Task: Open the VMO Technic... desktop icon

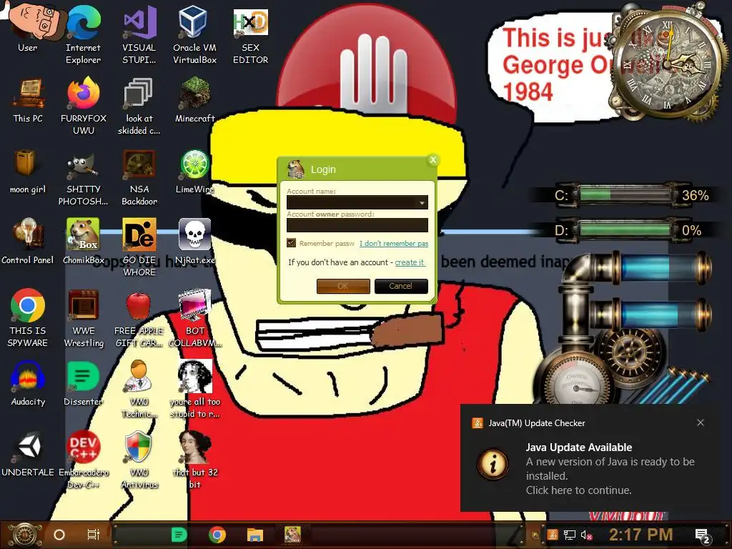Action: [x=139, y=388]
